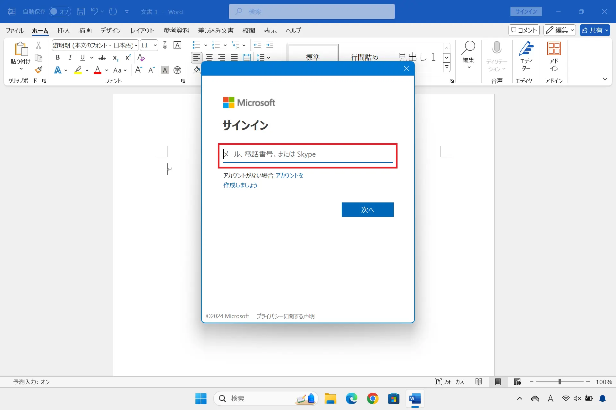
Task: Click the privacy statement link
Action: click(286, 316)
